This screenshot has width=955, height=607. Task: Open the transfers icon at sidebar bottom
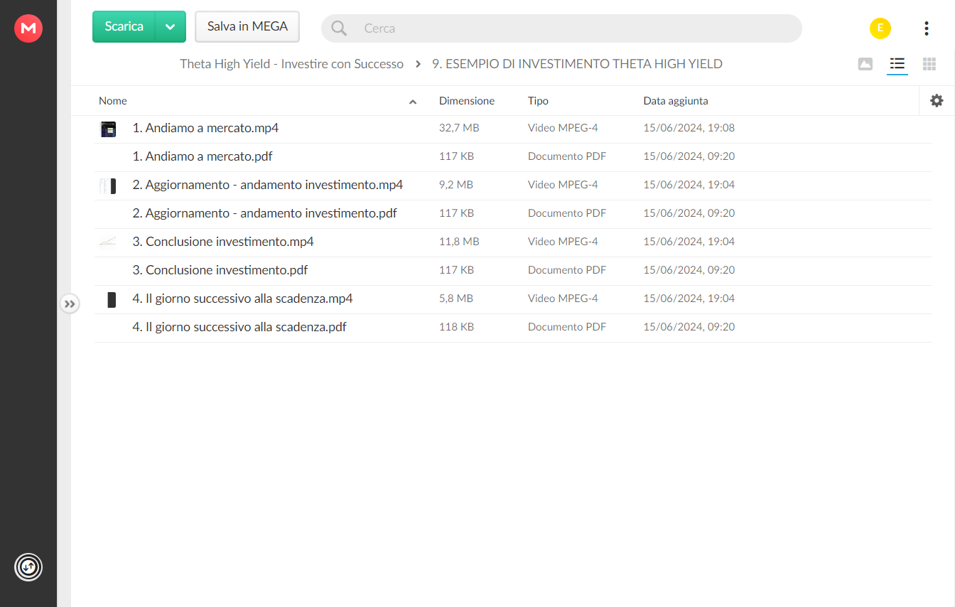28,567
